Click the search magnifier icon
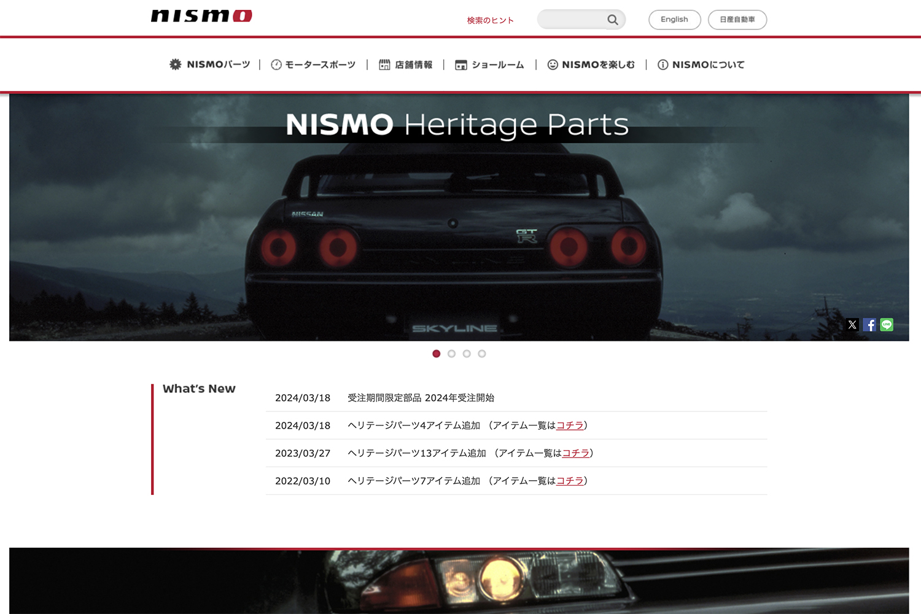Image resolution: width=921 pixels, height=614 pixels. (613, 20)
